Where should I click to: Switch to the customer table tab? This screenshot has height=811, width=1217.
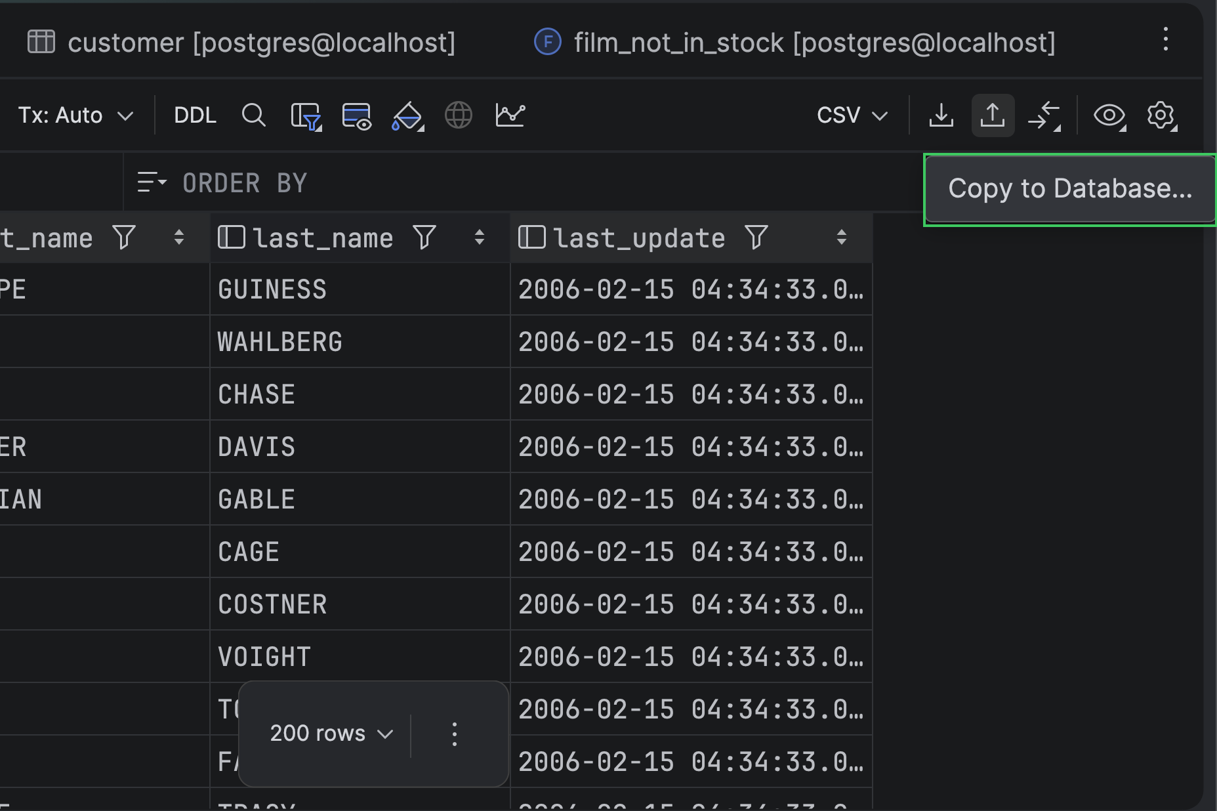click(241, 43)
